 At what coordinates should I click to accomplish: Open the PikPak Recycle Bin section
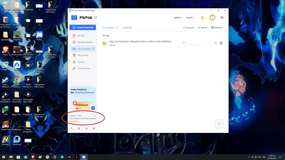83,55
